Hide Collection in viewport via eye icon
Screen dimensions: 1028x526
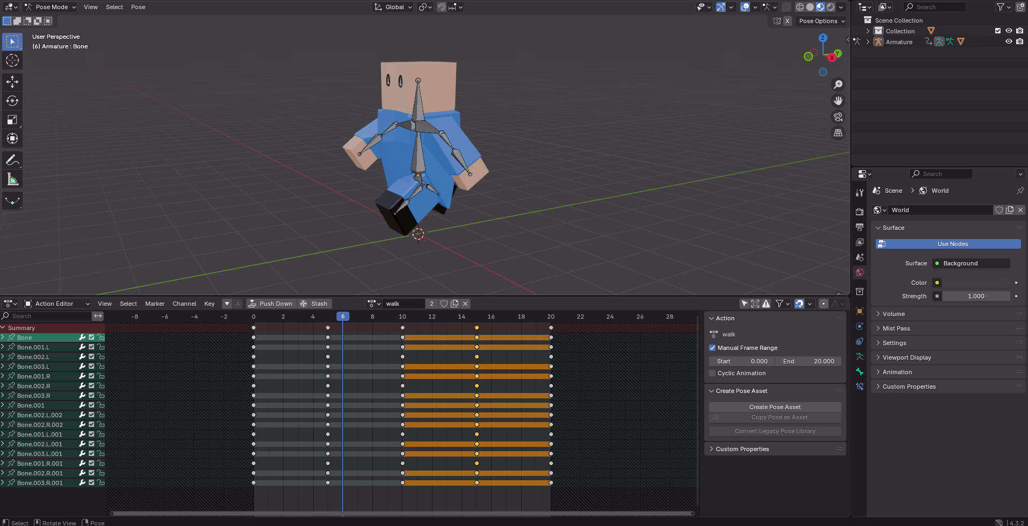pyautogui.click(x=1009, y=31)
